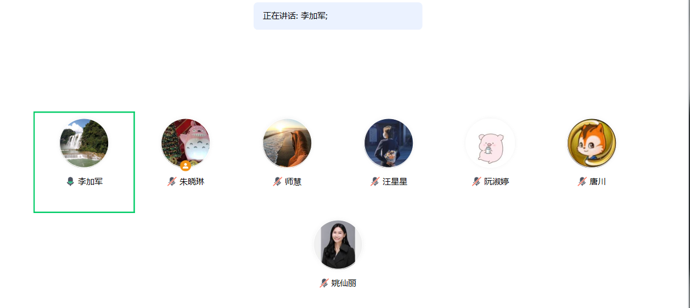Click 姚仙丽's muted microphone icon

(324, 283)
